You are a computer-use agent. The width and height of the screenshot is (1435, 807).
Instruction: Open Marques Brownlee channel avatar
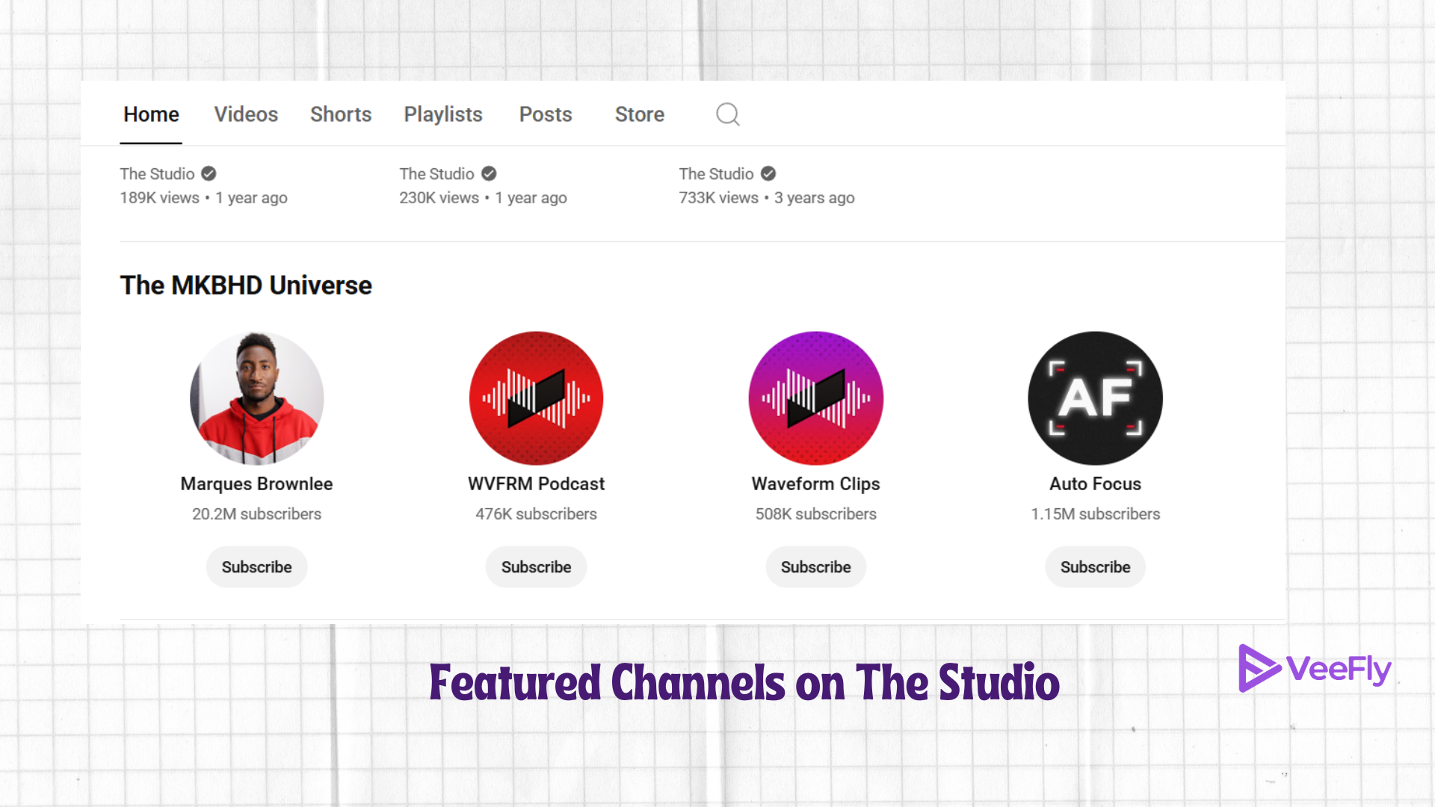tap(256, 398)
